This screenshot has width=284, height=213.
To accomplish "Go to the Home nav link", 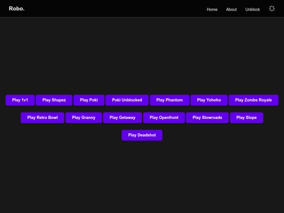I will point(212,9).
